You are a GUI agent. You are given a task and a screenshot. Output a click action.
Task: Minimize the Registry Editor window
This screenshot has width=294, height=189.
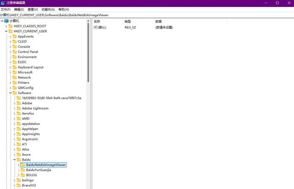[266, 3]
